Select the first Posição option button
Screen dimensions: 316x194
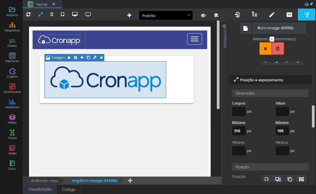(x=266, y=179)
